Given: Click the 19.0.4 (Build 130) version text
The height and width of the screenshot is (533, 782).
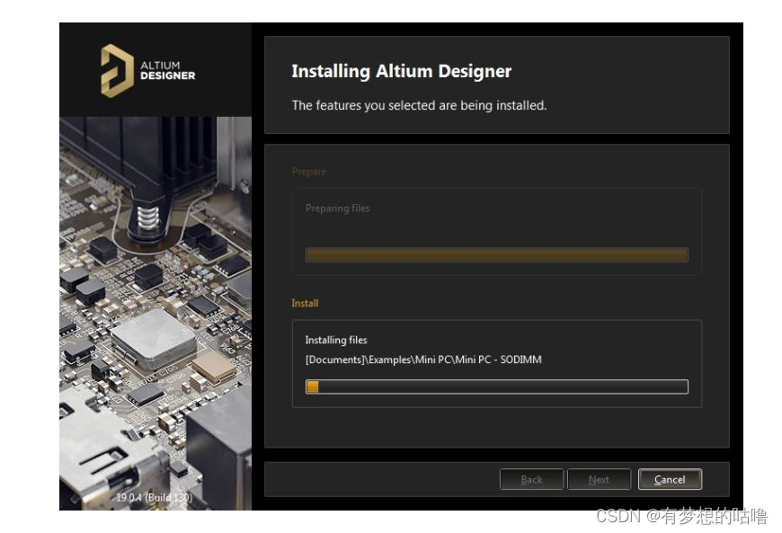Looking at the screenshot, I should tap(154, 497).
